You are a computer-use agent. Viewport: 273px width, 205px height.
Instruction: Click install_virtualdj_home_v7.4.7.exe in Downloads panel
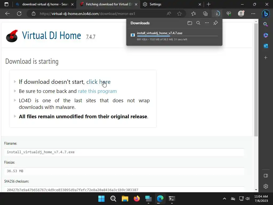click(159, 33)
